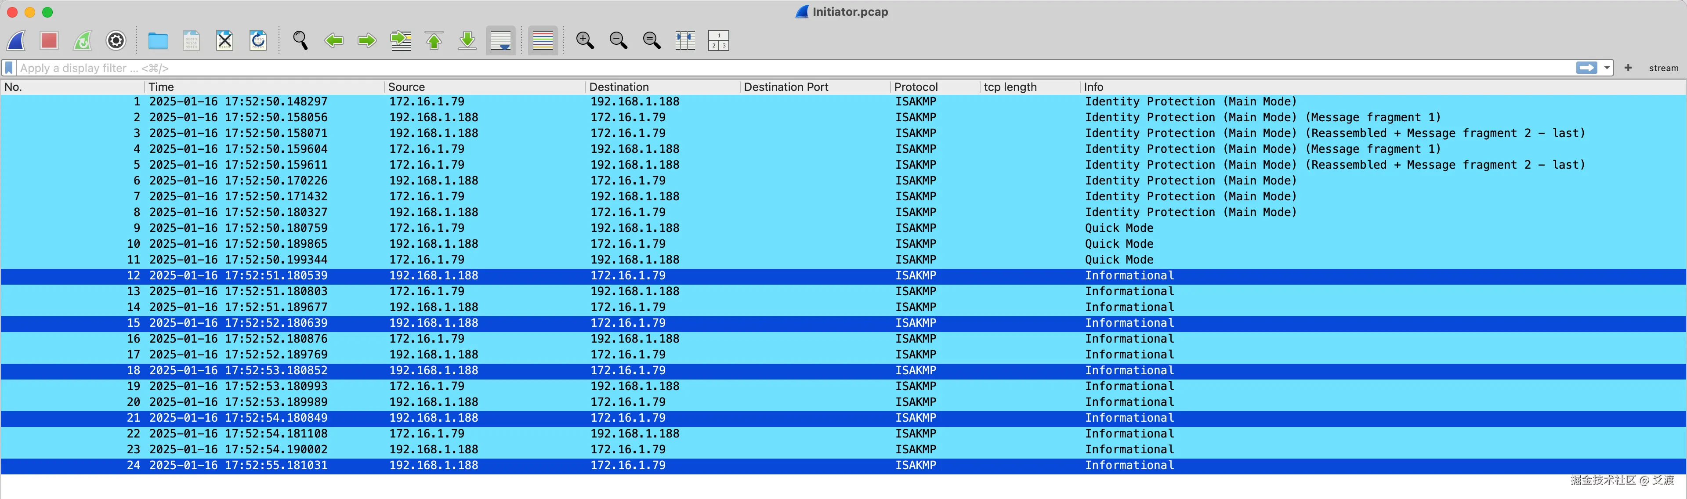Toggle auto-scroll during live capture
This screenshot has height=499, width=1687.
tap(501, 40)
